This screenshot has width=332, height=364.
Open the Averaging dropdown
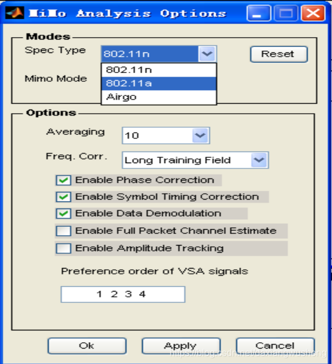pyautogui.click(x=201, y=135)
